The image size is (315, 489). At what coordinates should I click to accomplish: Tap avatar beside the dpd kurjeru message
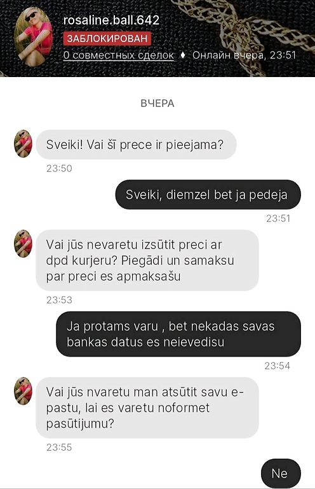[x=23, y=244]
